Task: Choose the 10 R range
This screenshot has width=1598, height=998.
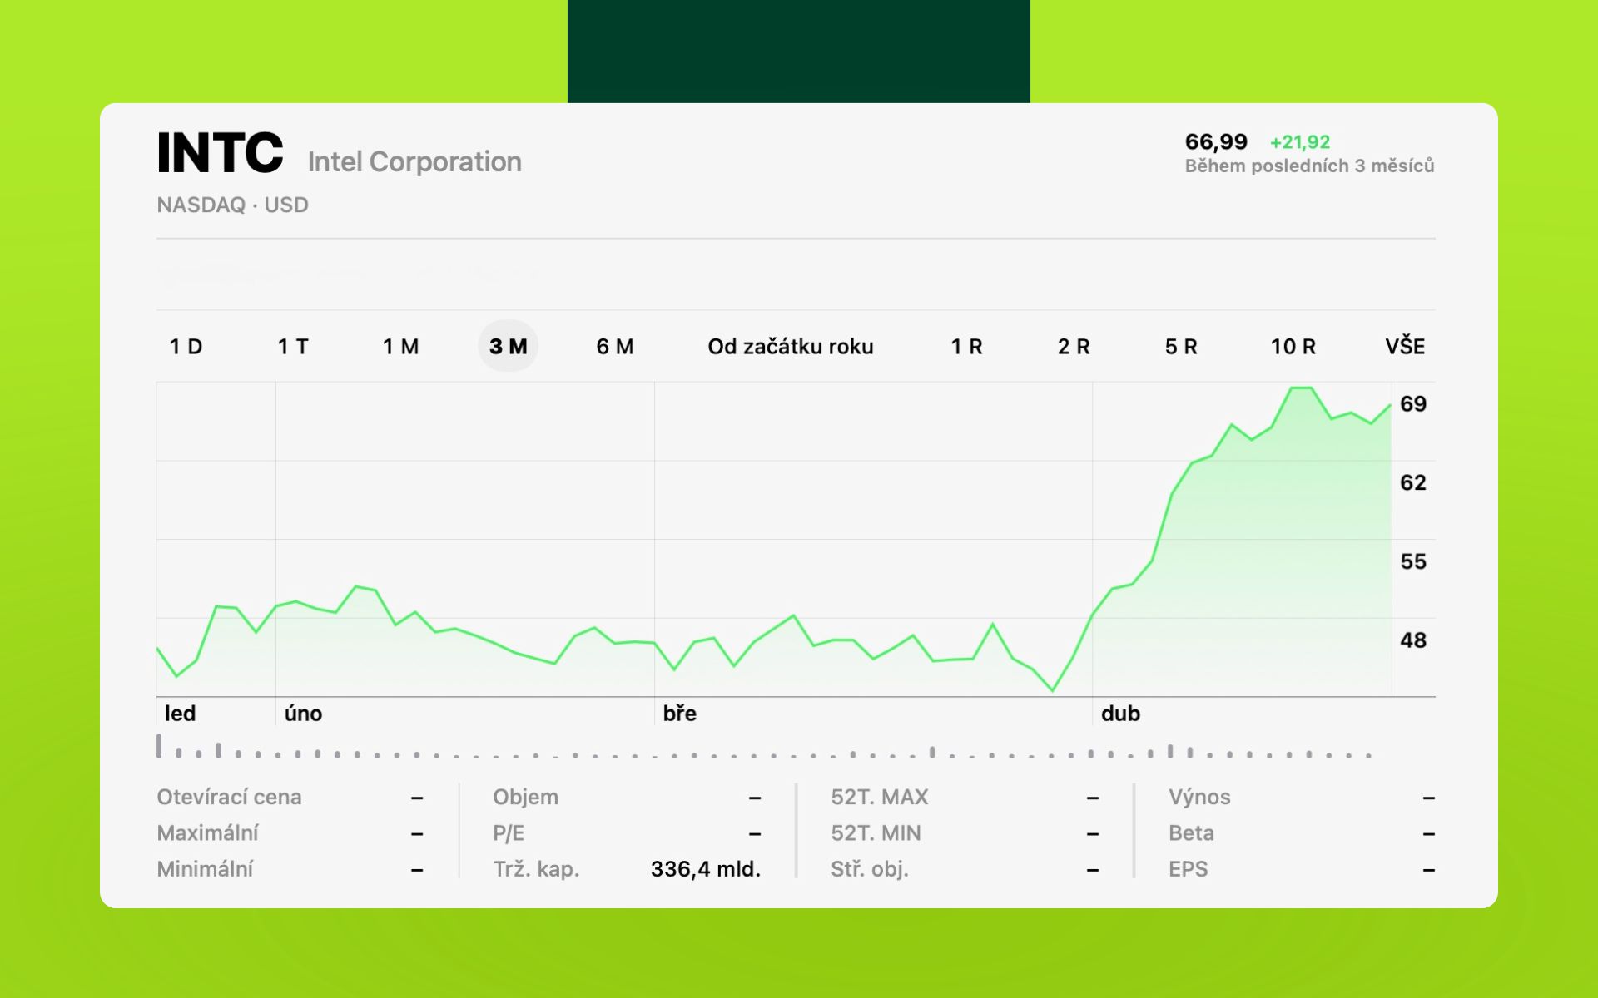Action: pos(1293,347)
